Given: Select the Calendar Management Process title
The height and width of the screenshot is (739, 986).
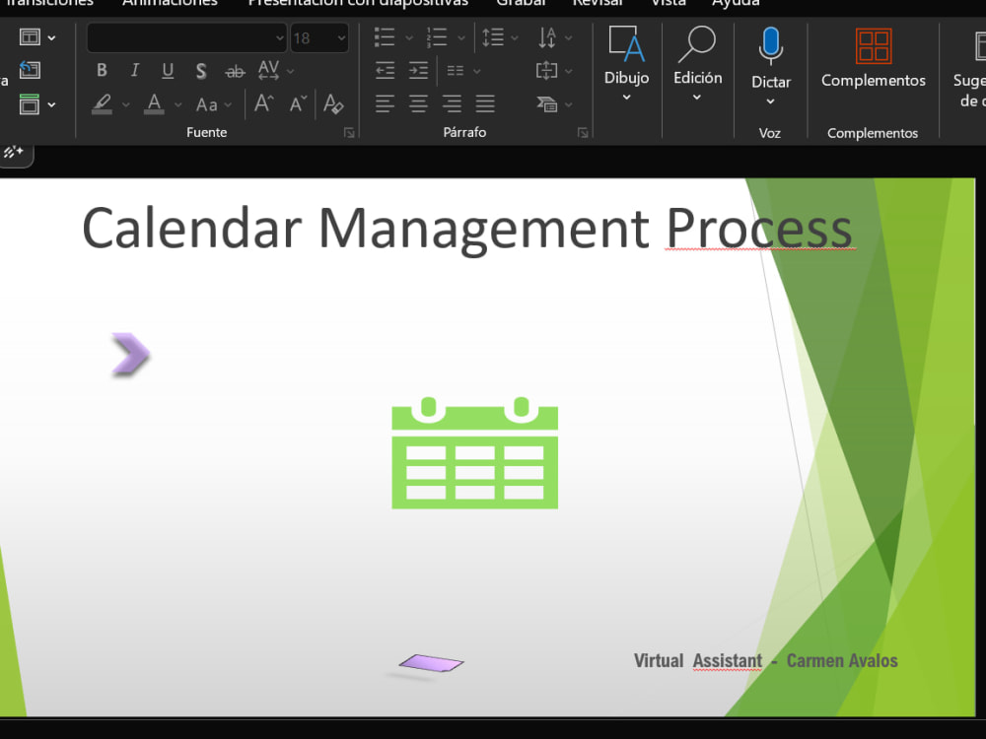Looking at the screenshot, I should click(x=466, y=229).
